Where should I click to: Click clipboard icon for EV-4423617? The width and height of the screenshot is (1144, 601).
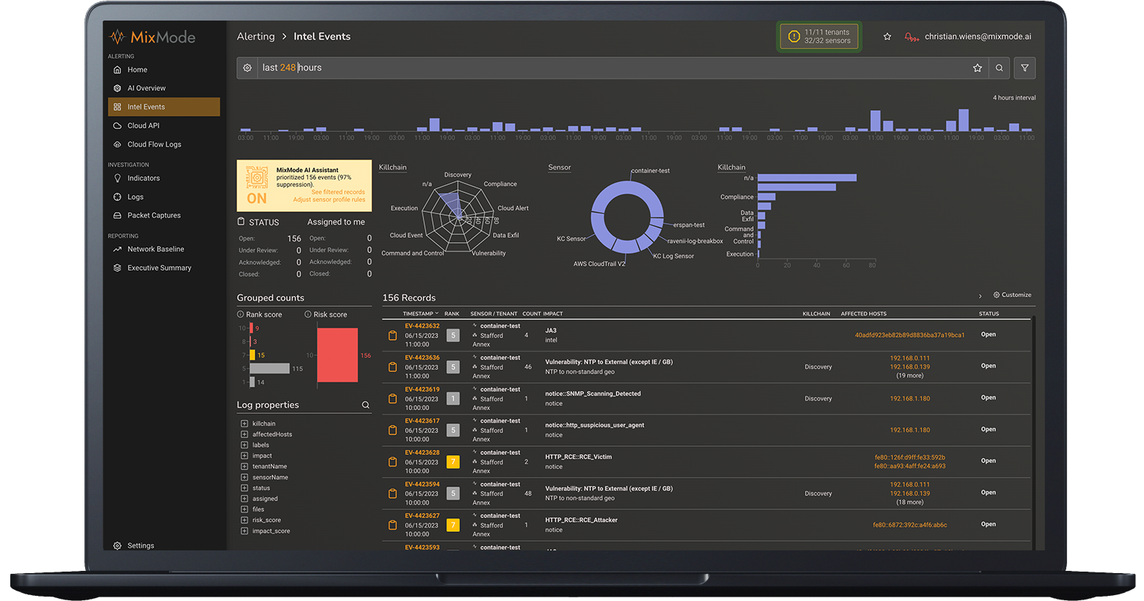point(393,430)
